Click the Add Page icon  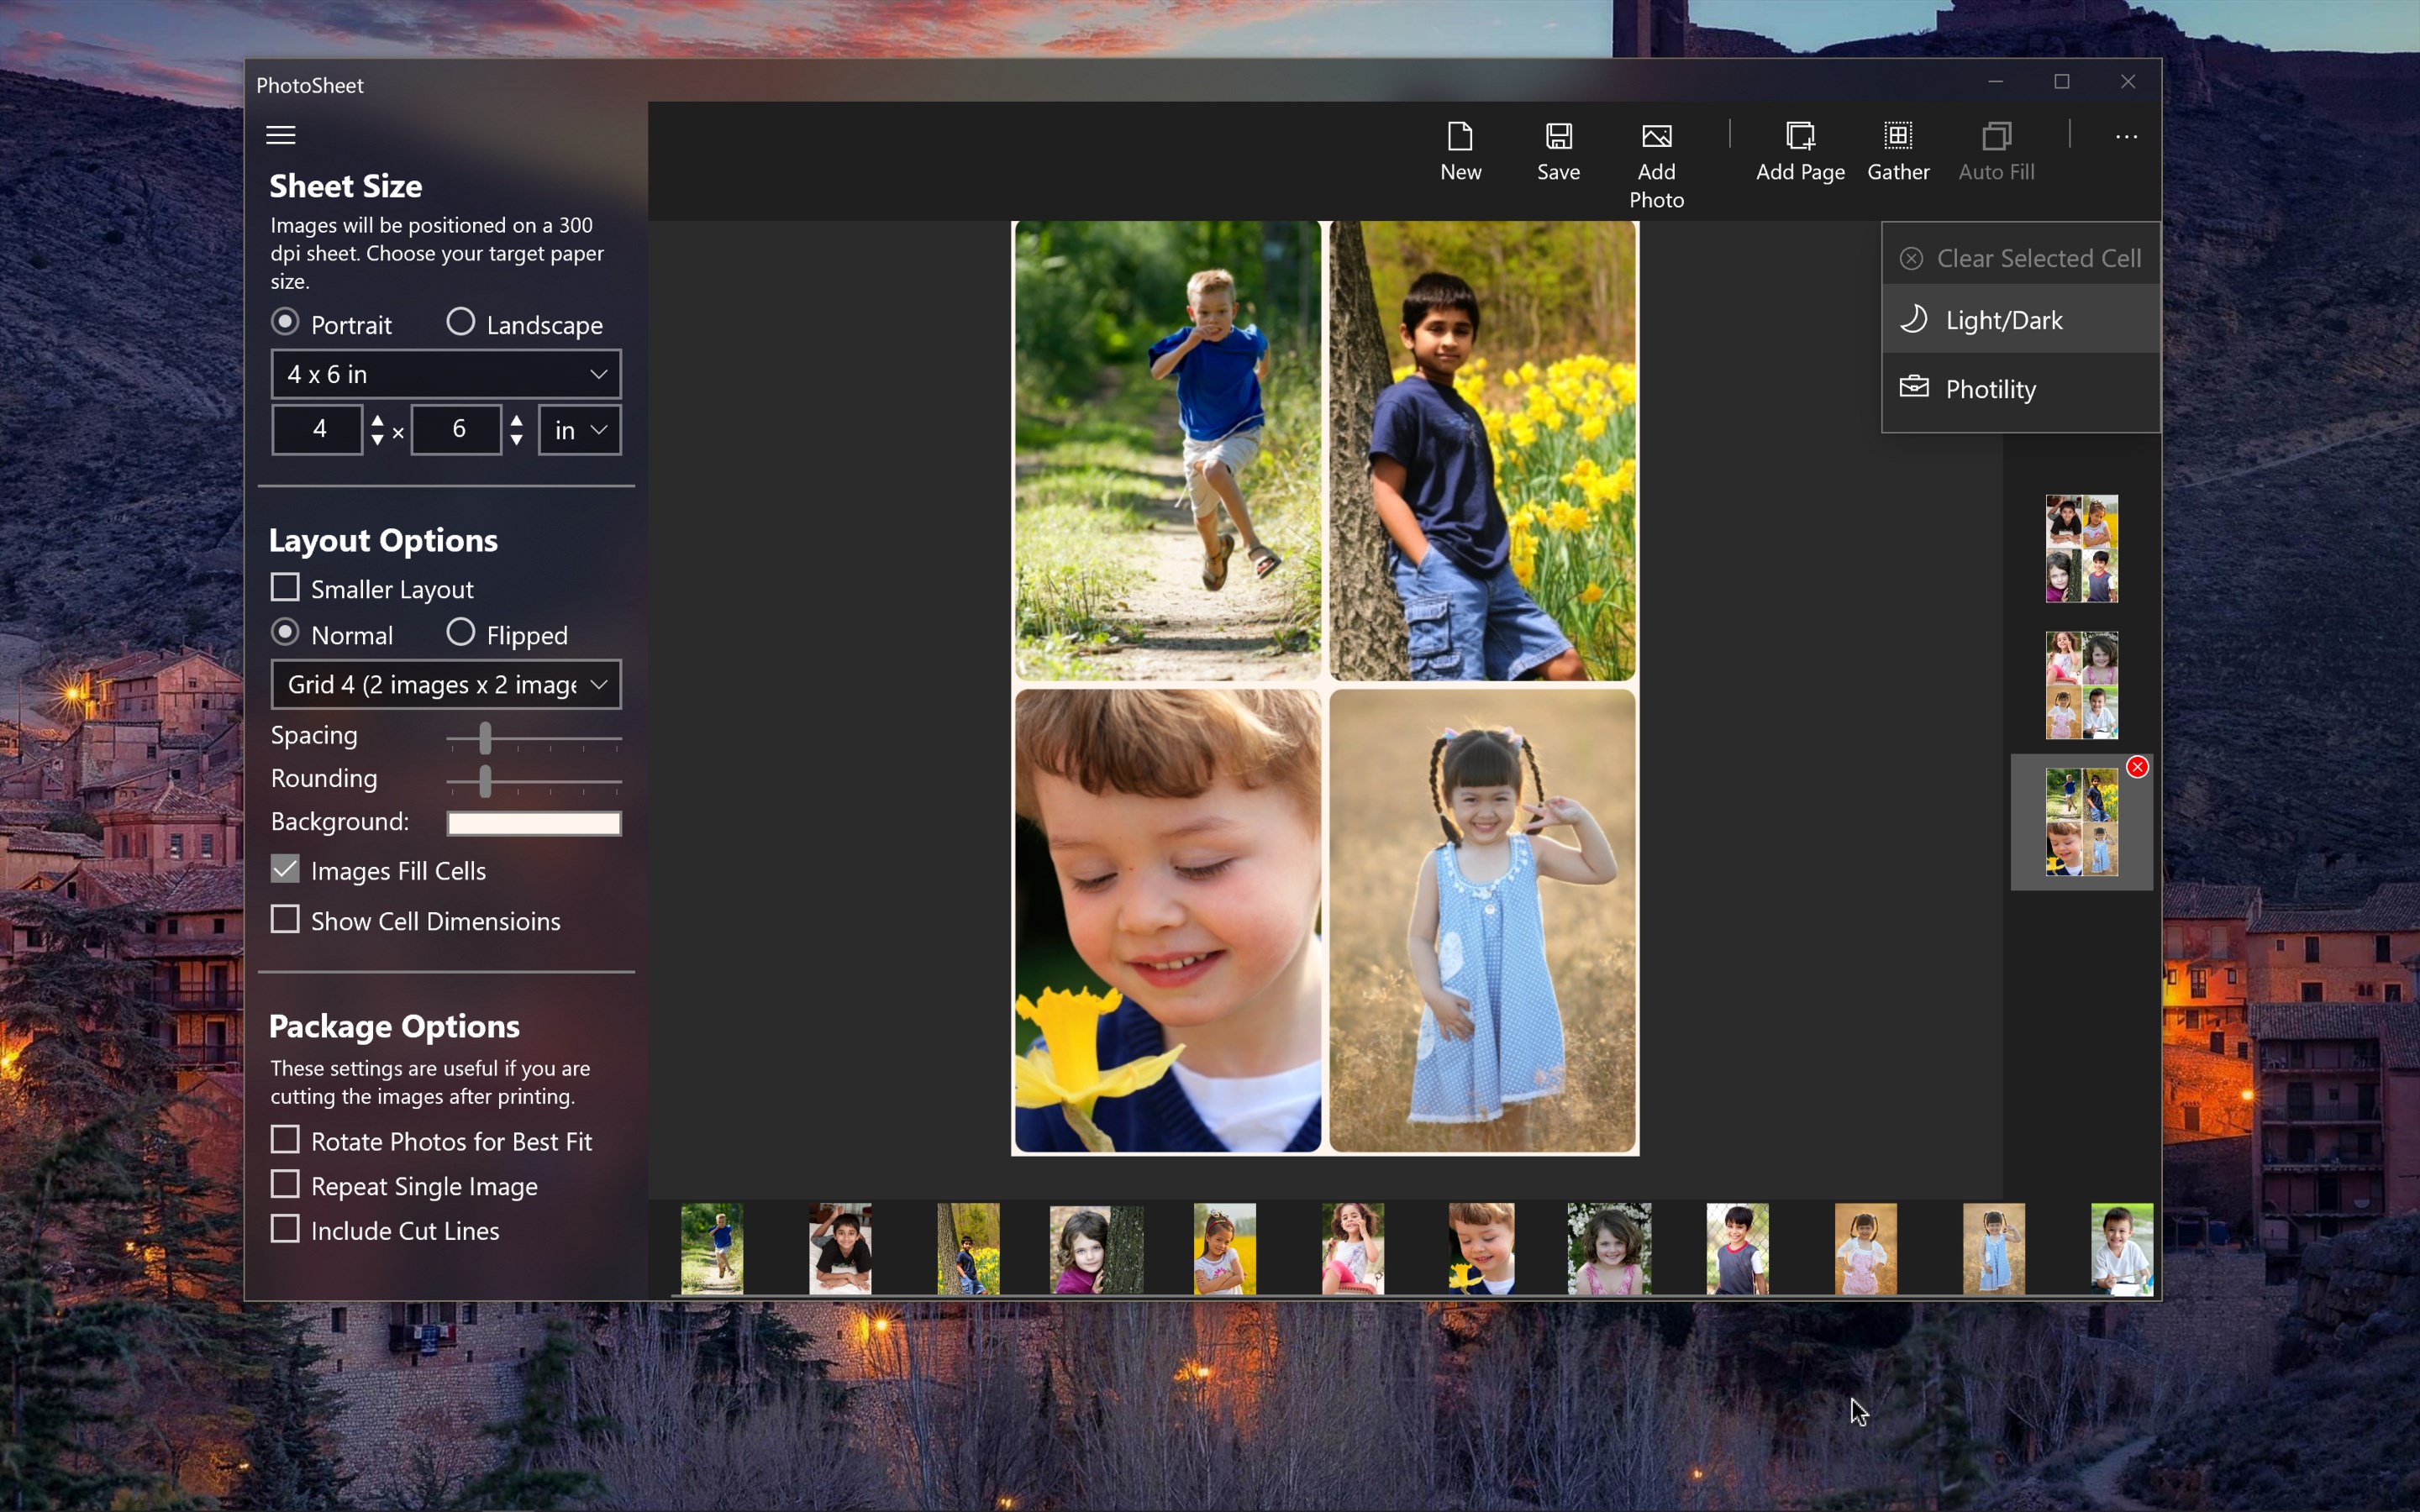(1800, 136)
